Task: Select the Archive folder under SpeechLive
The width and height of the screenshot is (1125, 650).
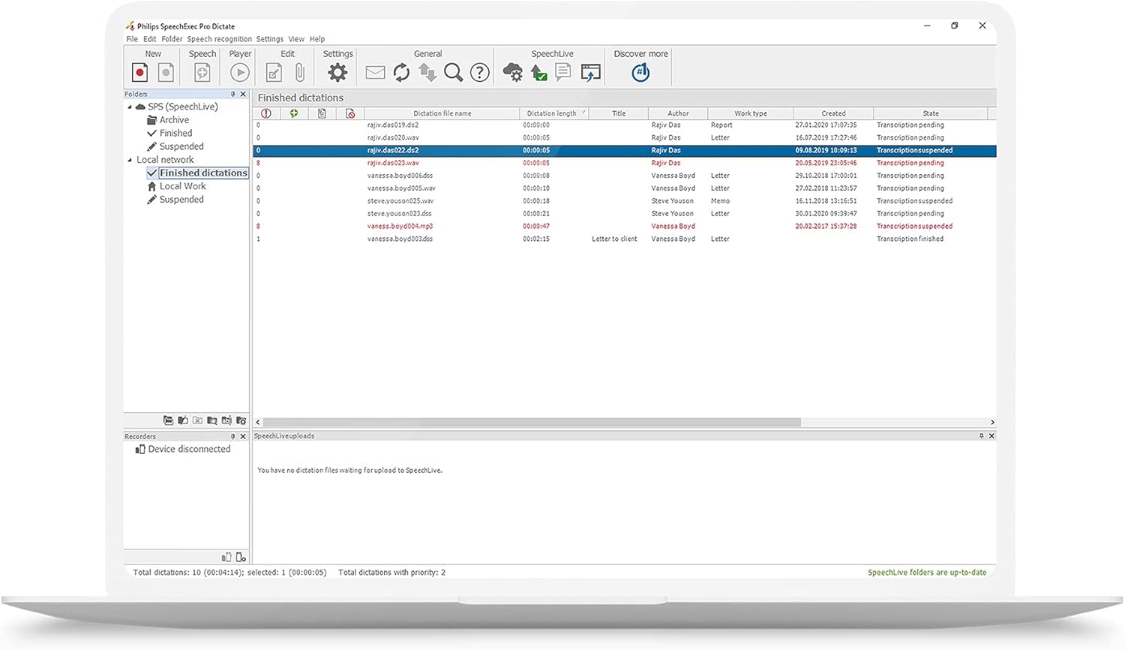Action: pyautogui.click(x=174, y=120)
